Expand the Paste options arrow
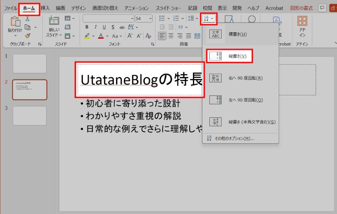The height and width of the screenshot is (214, 337). pos(15,35)
